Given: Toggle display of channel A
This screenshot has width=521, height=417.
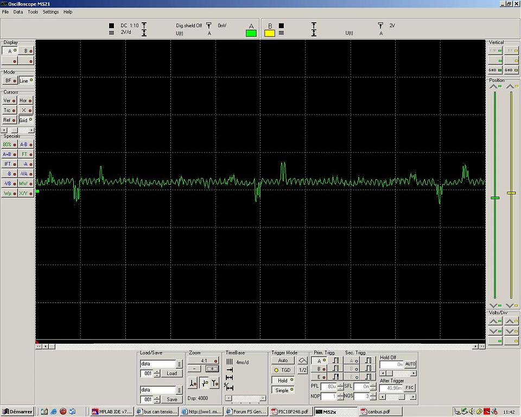Looking at the screenshot, I should pos(10,51).
